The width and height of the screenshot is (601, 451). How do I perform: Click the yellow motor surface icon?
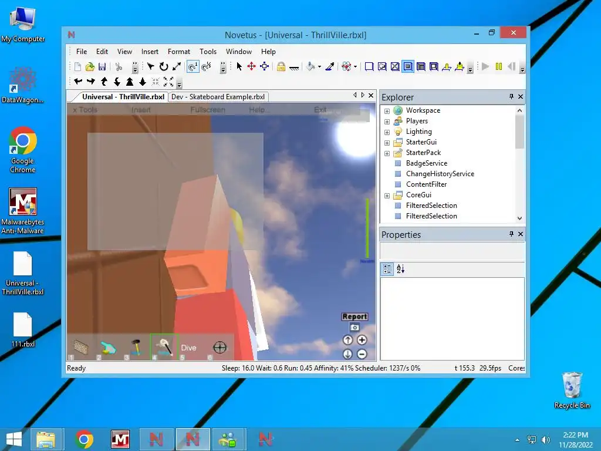click(x=460, y=67)
